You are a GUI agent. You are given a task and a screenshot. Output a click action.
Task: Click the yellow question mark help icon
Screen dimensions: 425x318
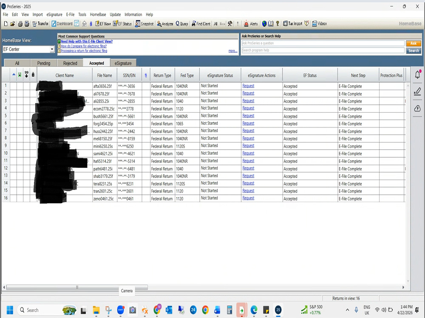(x=278, y=24)
